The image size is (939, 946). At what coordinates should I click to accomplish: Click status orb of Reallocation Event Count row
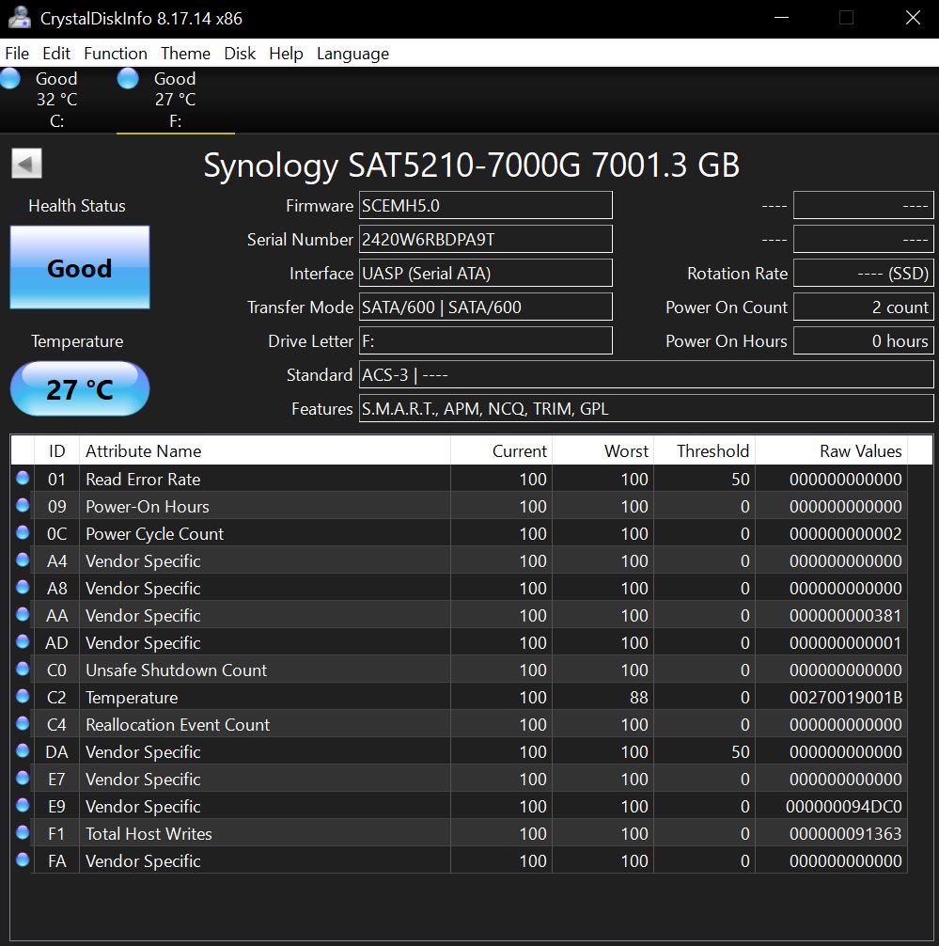pyautogui.click(x=23, y=723)
